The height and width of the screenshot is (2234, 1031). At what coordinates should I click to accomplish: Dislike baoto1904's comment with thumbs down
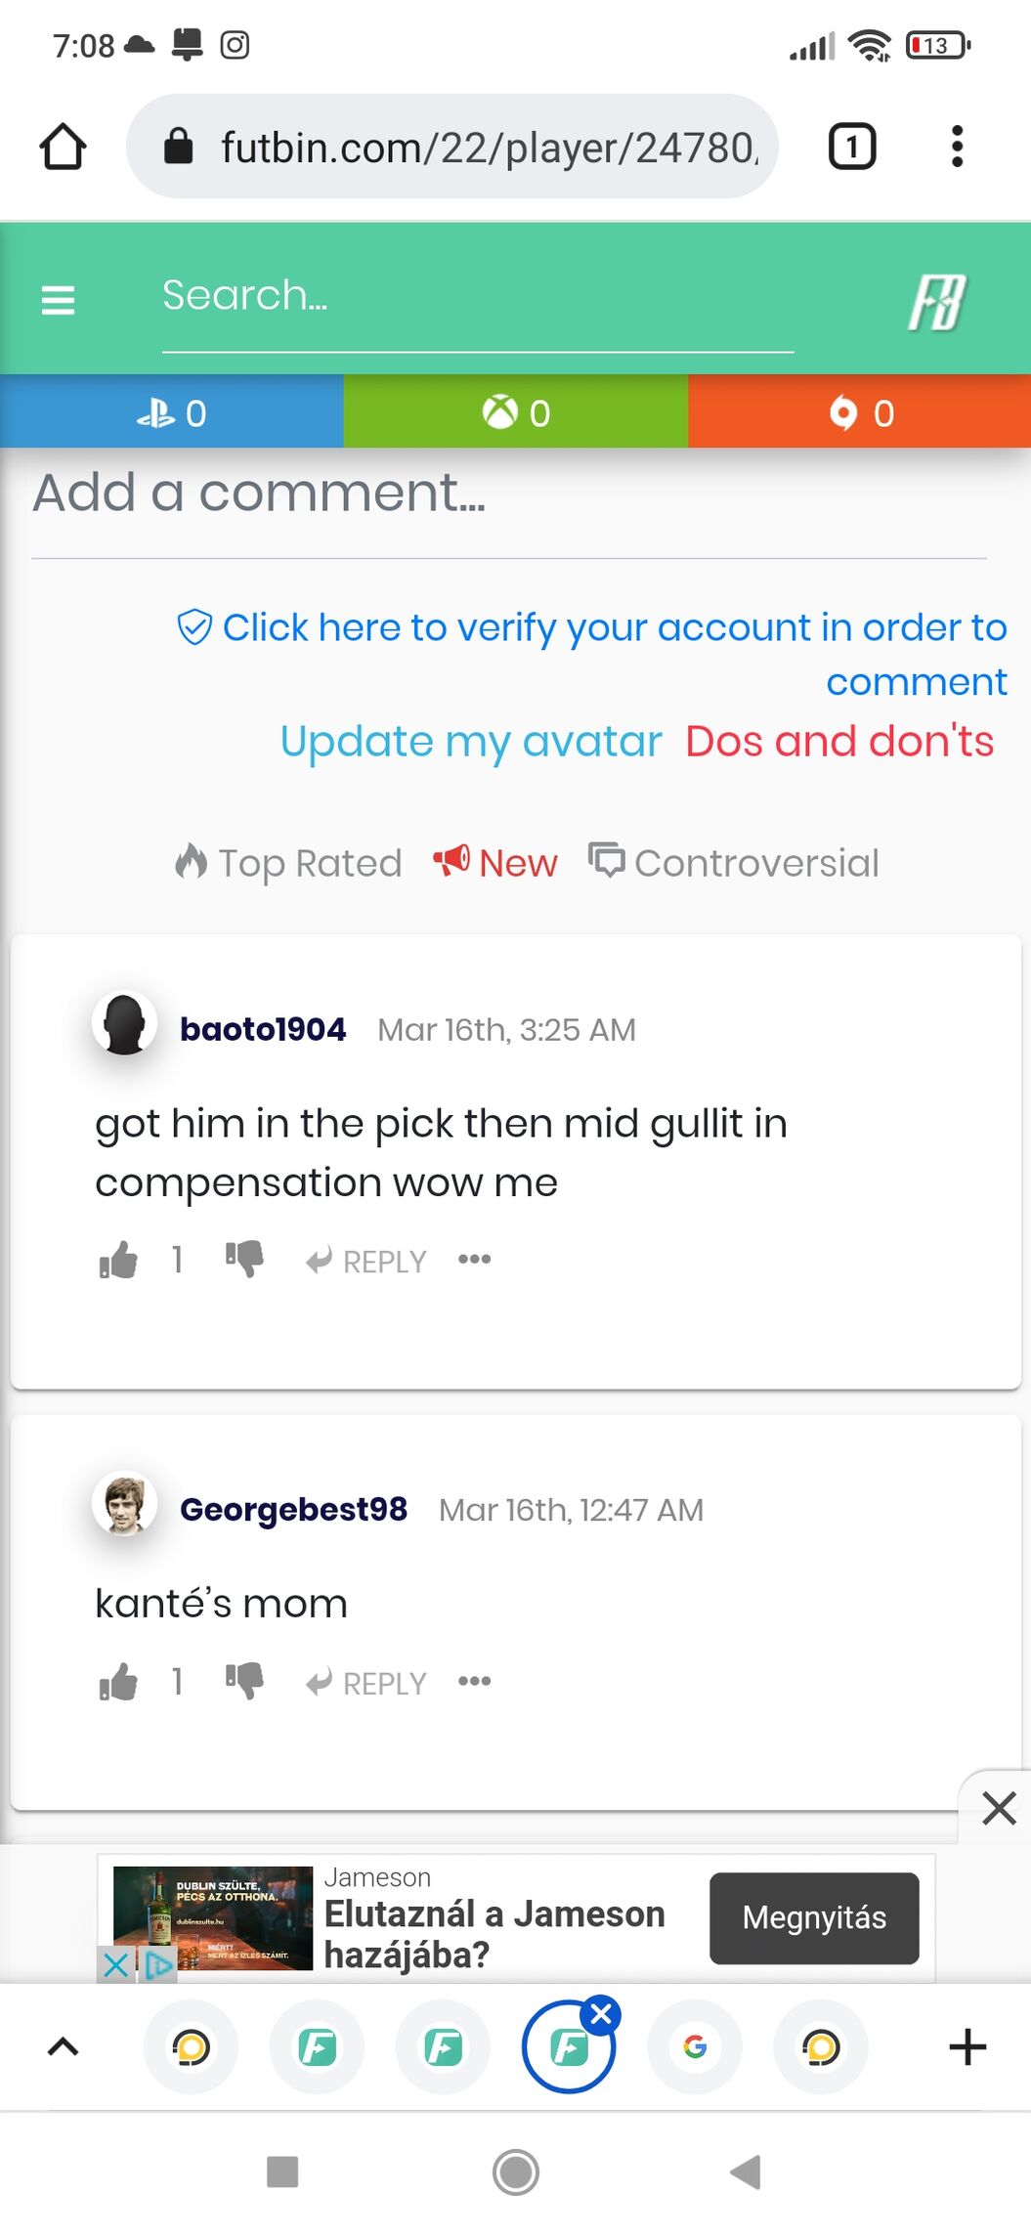[x=244, y=1259]
